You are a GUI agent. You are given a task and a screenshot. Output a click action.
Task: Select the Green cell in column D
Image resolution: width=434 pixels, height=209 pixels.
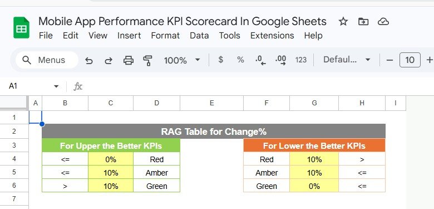point(157,186)
